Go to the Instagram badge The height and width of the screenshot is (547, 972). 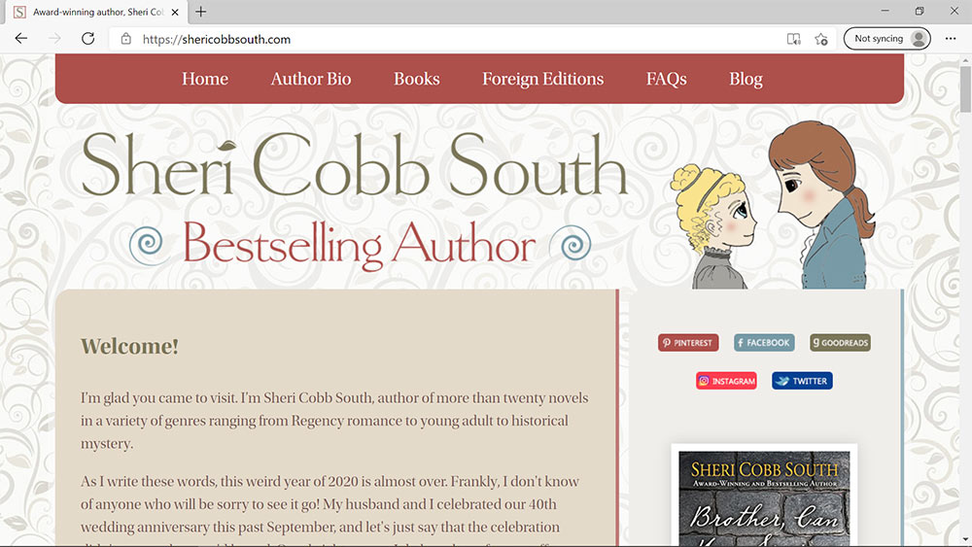tap(726, 380)
